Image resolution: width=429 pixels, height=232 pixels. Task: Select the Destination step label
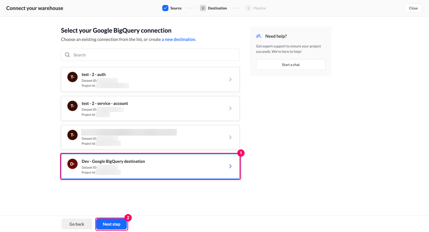(217, 8)
